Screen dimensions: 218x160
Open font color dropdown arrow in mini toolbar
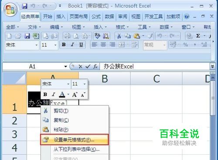68,95
